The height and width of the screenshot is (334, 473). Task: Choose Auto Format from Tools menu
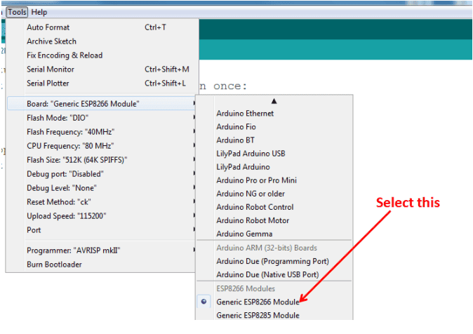coord(102,27)
